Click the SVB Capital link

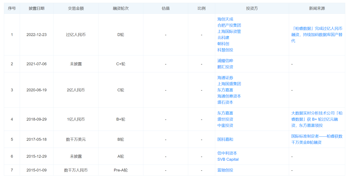click(228, 159)
